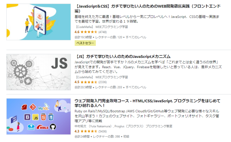This screenshot has height=142, width=231.
Task: Click the CSS3 shield icon in thumbnail
Action: [x=51, y=117]
